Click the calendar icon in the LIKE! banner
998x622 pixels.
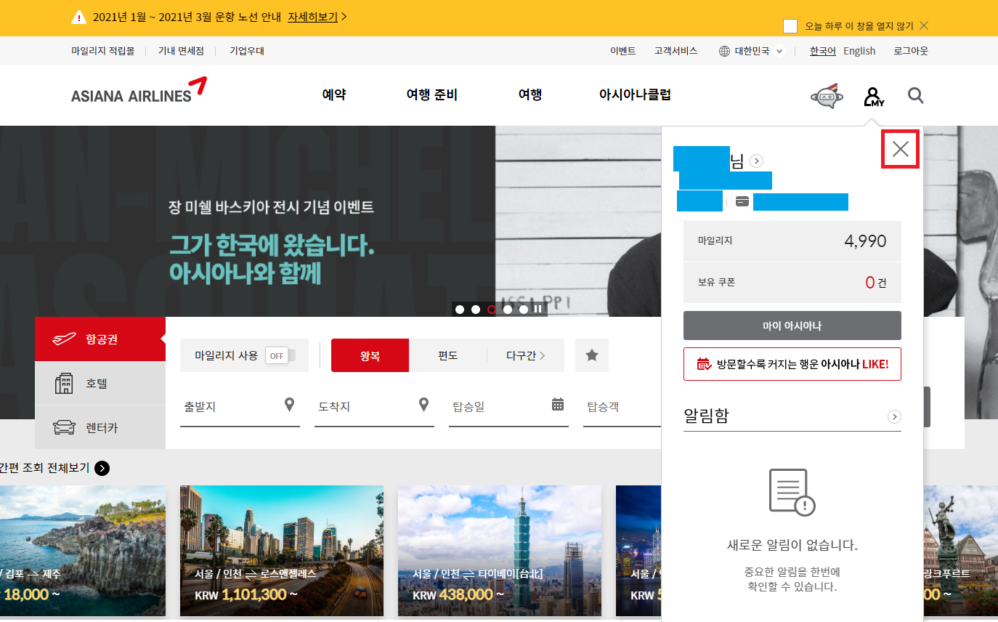coord(704,364)
